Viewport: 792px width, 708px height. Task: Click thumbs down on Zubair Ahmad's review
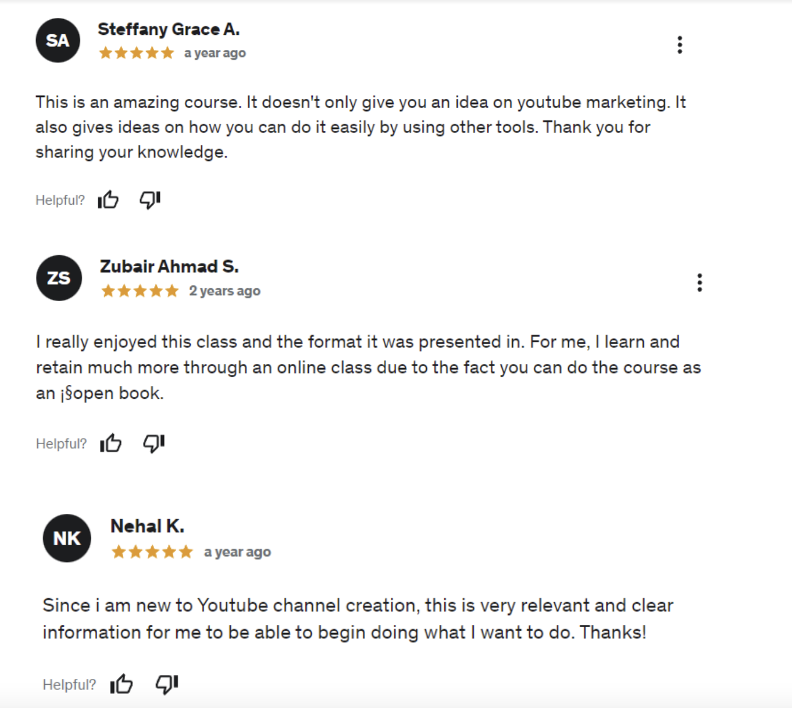pos(153,443)
